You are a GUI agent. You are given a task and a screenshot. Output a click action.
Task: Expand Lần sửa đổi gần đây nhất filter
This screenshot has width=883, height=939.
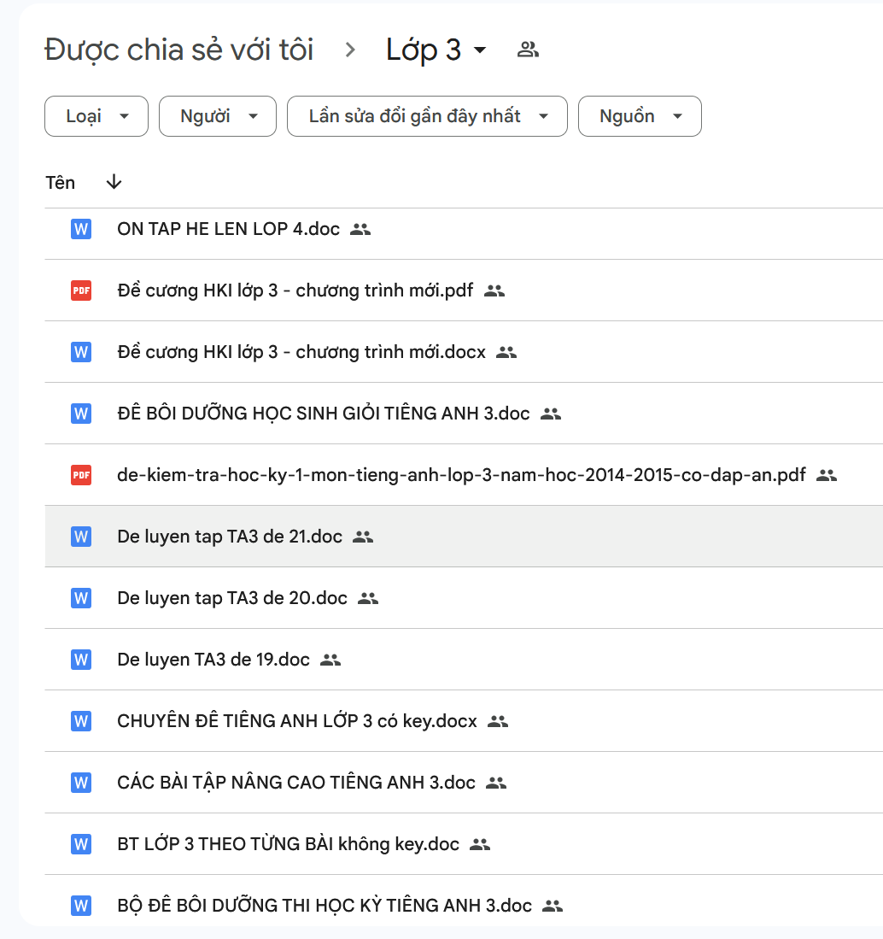[x=427, y=116]
